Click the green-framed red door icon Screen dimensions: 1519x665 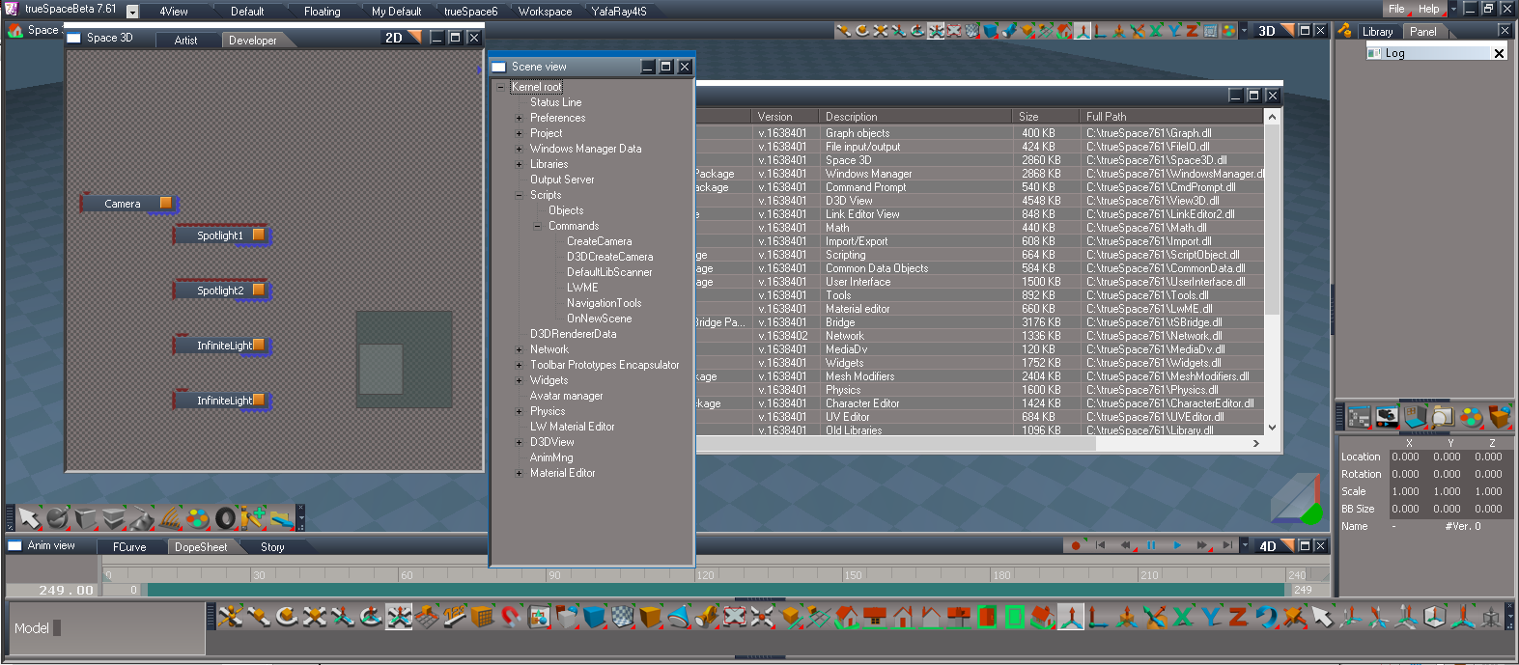[x=987, y=616]
